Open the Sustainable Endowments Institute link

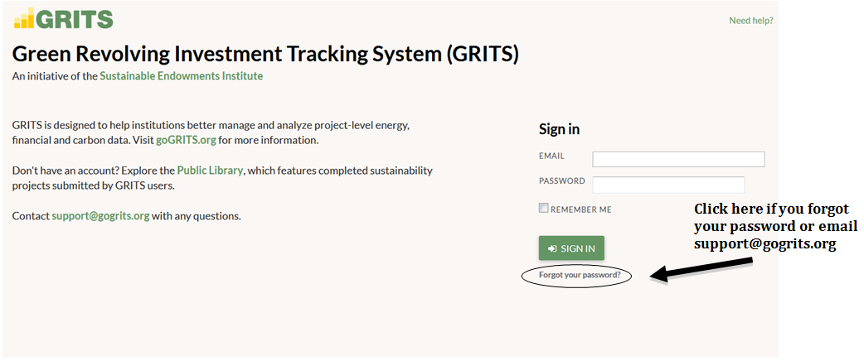click(x=182, y=76)
